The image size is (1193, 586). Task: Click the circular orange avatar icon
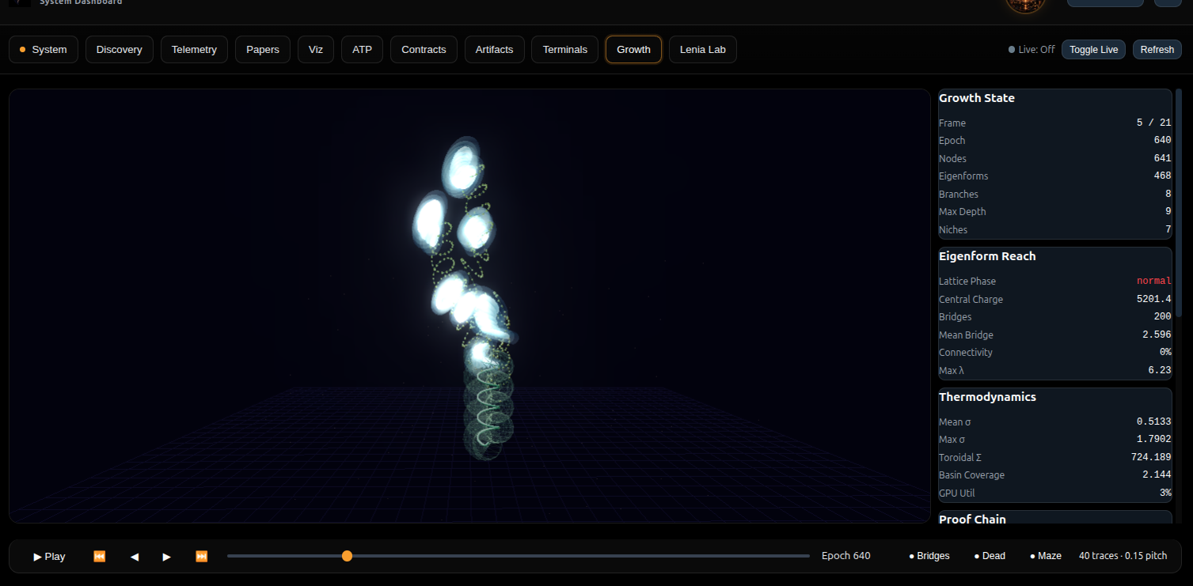[x=1025, y=4]
